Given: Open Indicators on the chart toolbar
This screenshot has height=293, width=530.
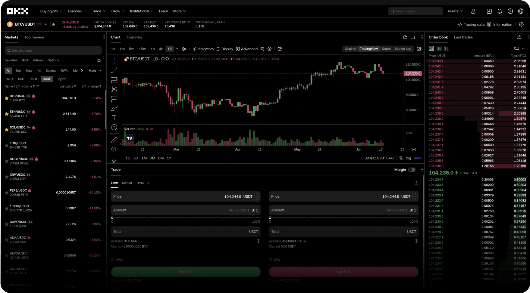Looking at the screenshot, I should pos(203,49).
